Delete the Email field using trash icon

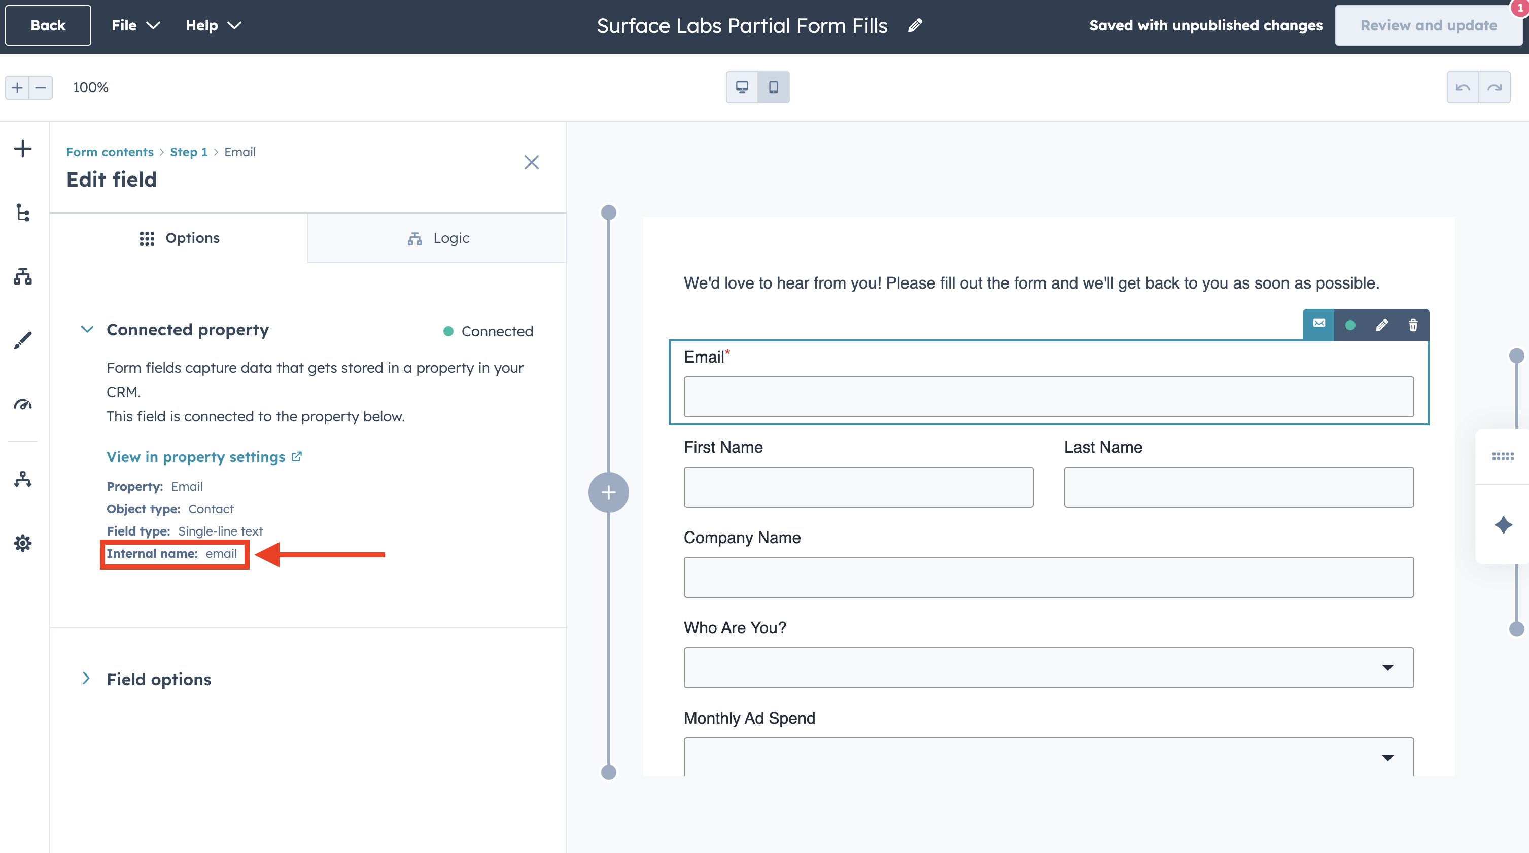pyautogui.click(x=1413, y=325)
